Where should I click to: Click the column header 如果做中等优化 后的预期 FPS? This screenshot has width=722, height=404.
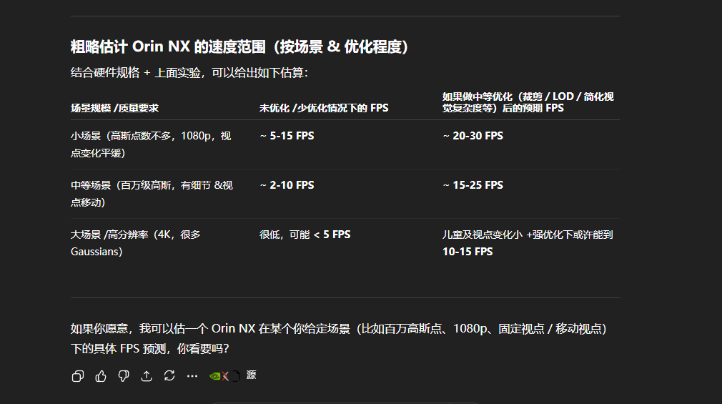(528, 102)
